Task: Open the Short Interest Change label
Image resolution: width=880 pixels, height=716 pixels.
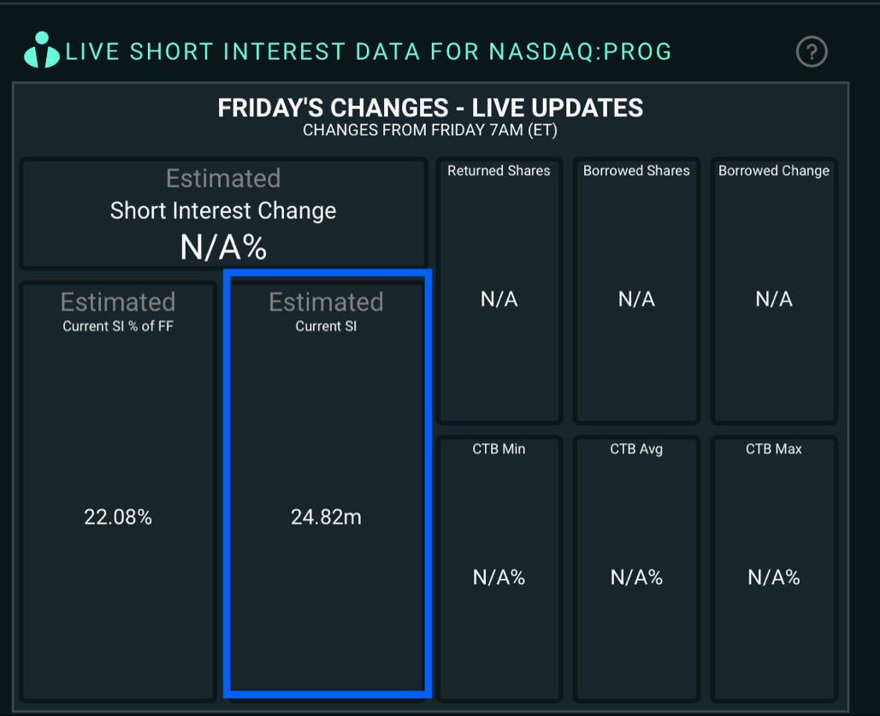Action: pos(223,210)
